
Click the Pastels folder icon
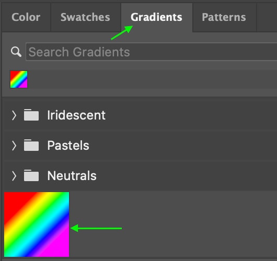(x=31, y=145)
